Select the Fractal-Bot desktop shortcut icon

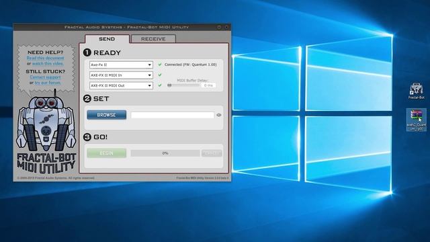tap(417, 91)
